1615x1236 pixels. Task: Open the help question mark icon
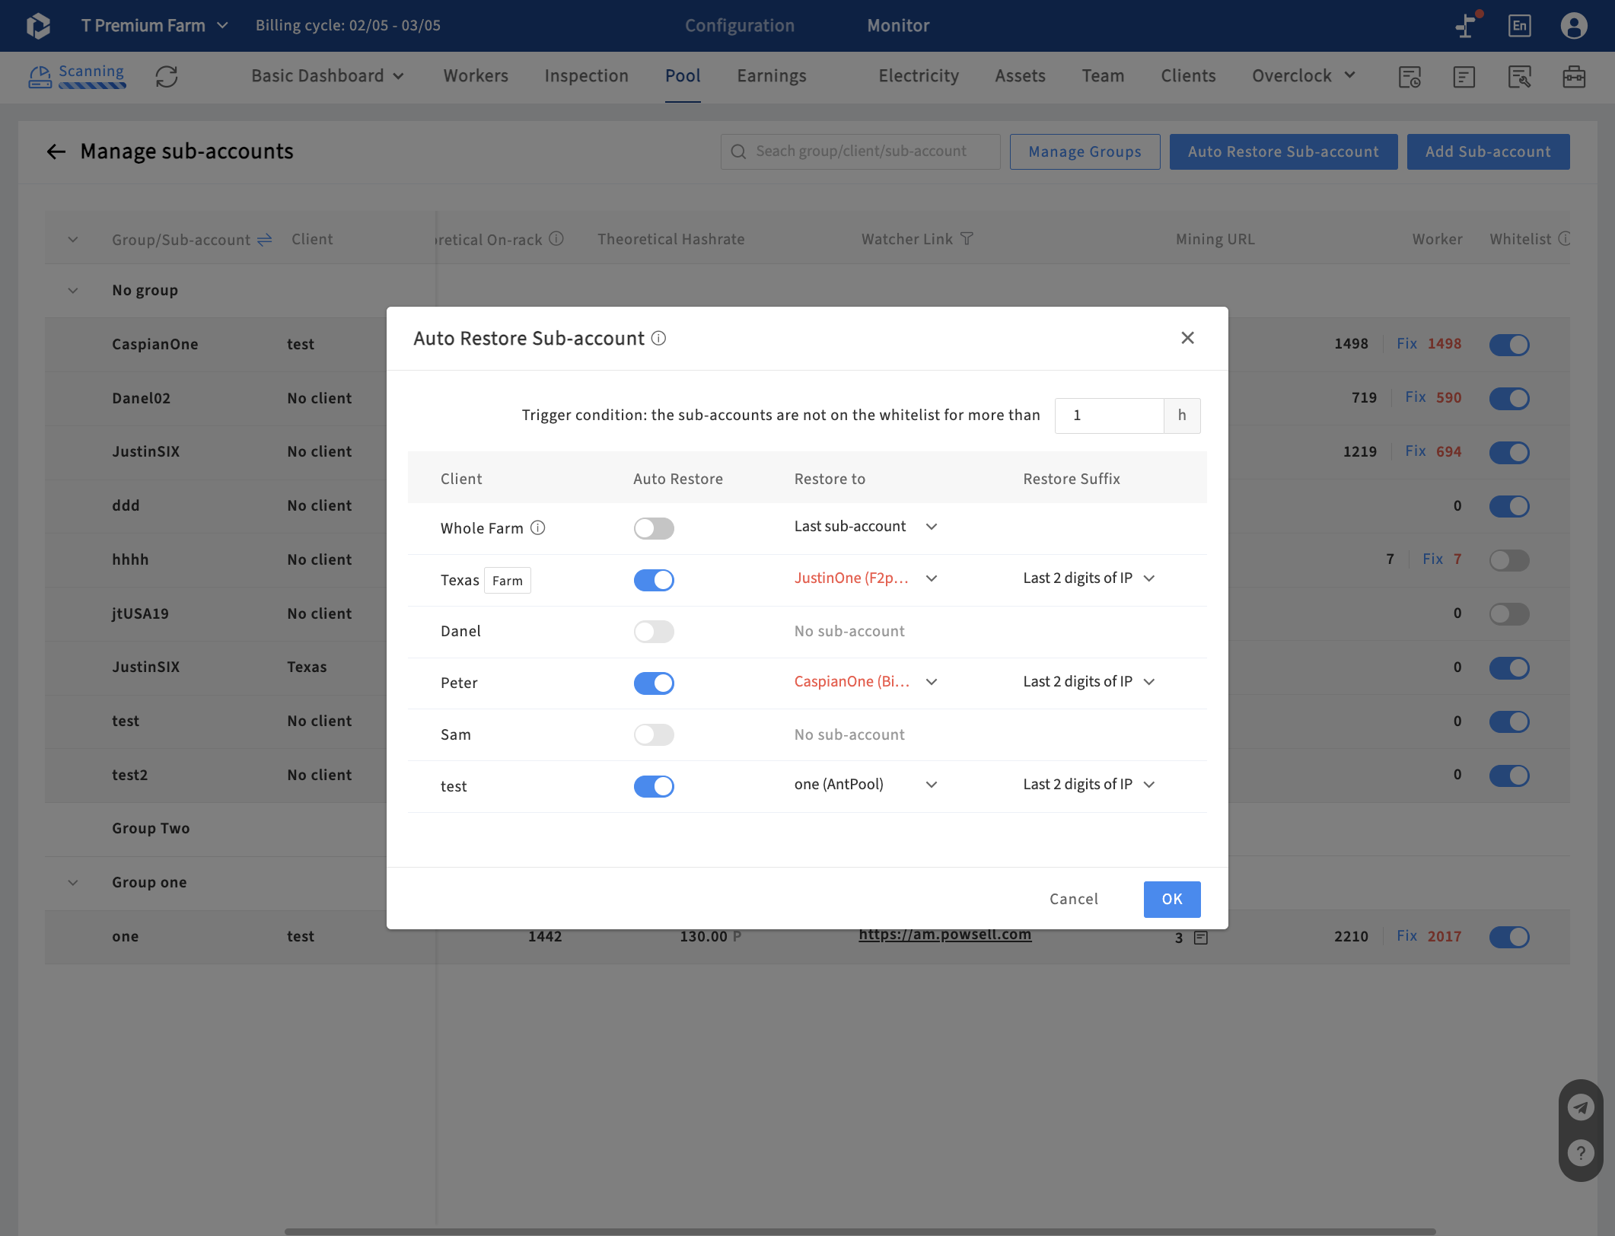pyautogui.click(x=1581, y=1153)
